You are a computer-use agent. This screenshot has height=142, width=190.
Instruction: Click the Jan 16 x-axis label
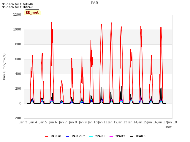tap(152, 122)
